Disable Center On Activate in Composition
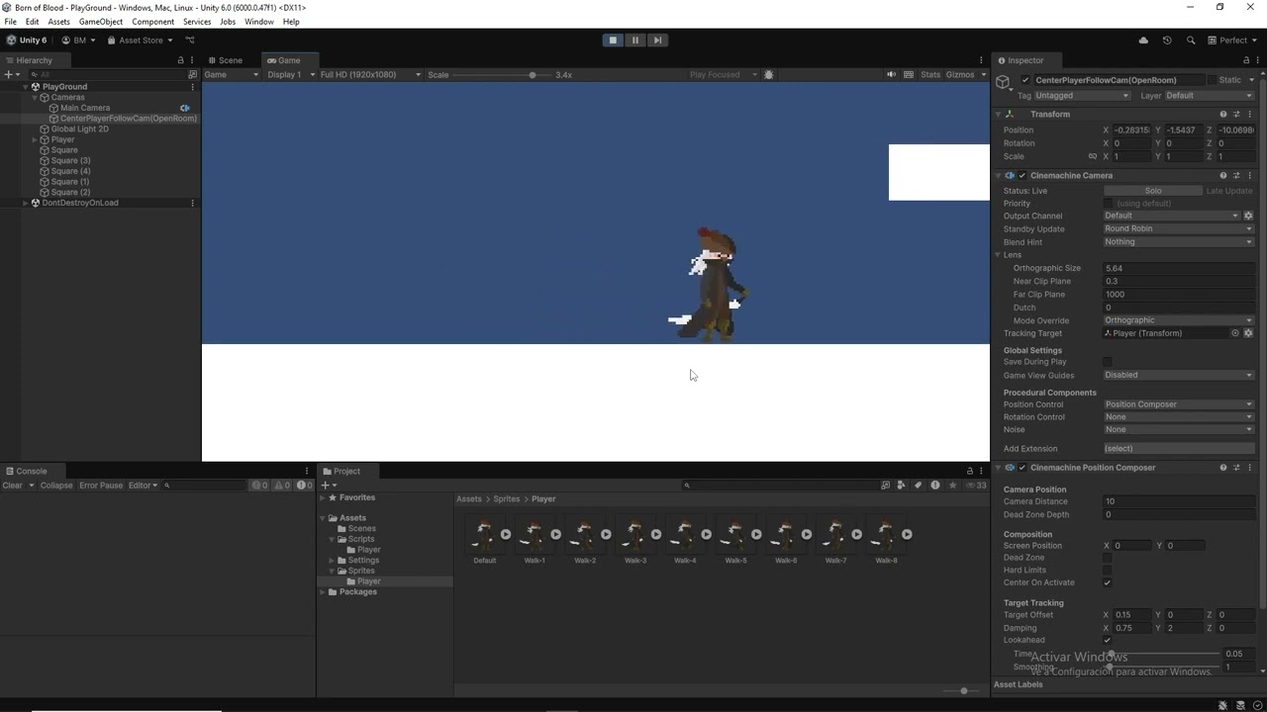The width and height of the screenshot is (1267, 712). pos(1108,582)
